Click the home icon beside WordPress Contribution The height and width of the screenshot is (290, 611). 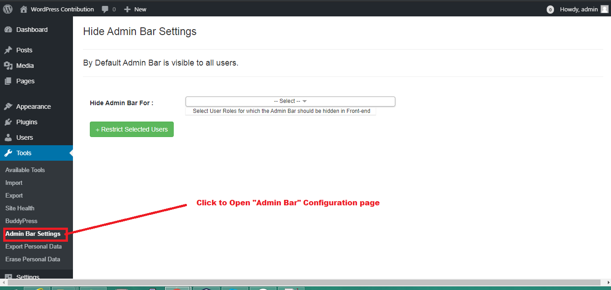click(24, 9)
